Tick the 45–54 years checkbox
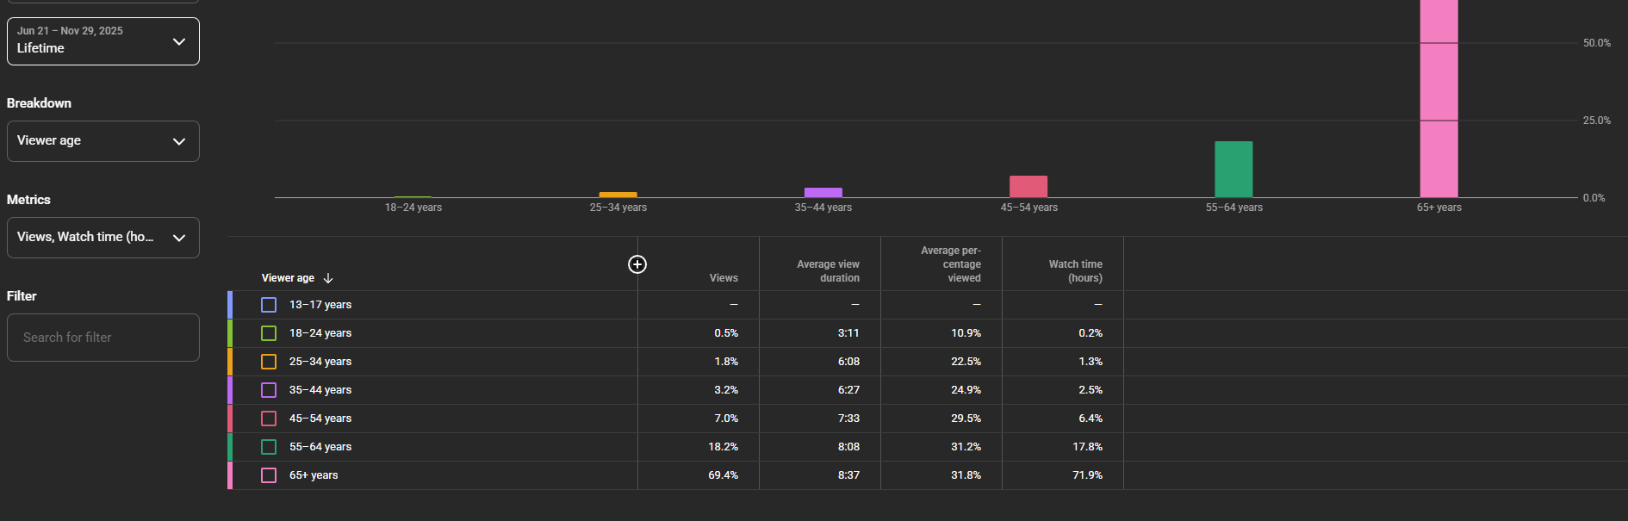The image size is (1628, 521). pos(269,419)
